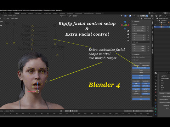Open Armature data properties green icon
Image resolution: width=170 pixels, height=127 pixels.
coord(155,109)
